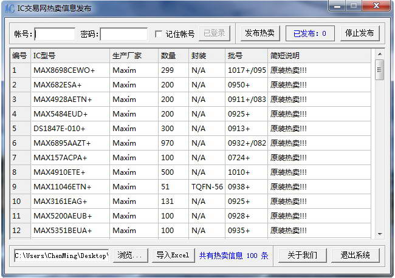The width and height of the screenshot is (395, 278).
Task: Click the IC型号 column header
Action: [x=70, y=56]
